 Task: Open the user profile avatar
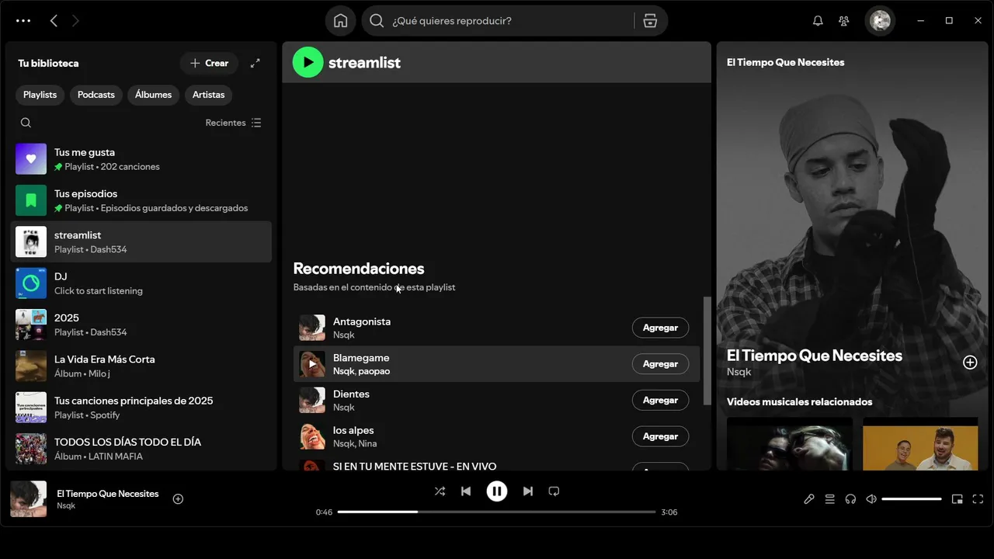(880, 21)
